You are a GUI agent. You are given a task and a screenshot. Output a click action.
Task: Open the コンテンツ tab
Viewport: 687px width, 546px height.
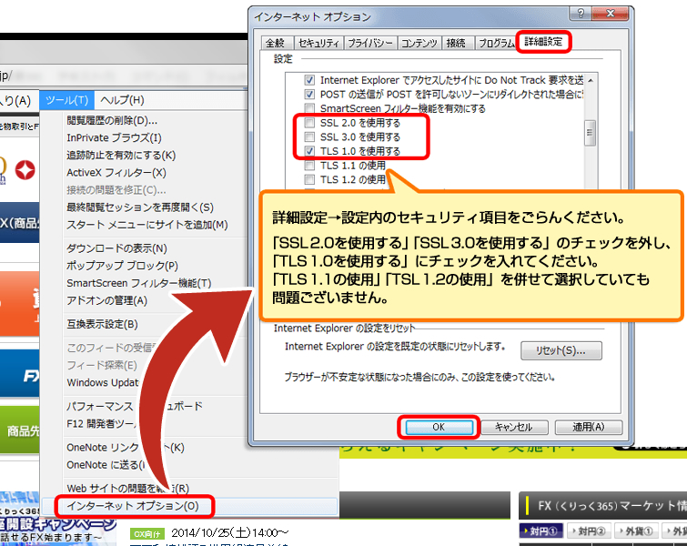419,43
